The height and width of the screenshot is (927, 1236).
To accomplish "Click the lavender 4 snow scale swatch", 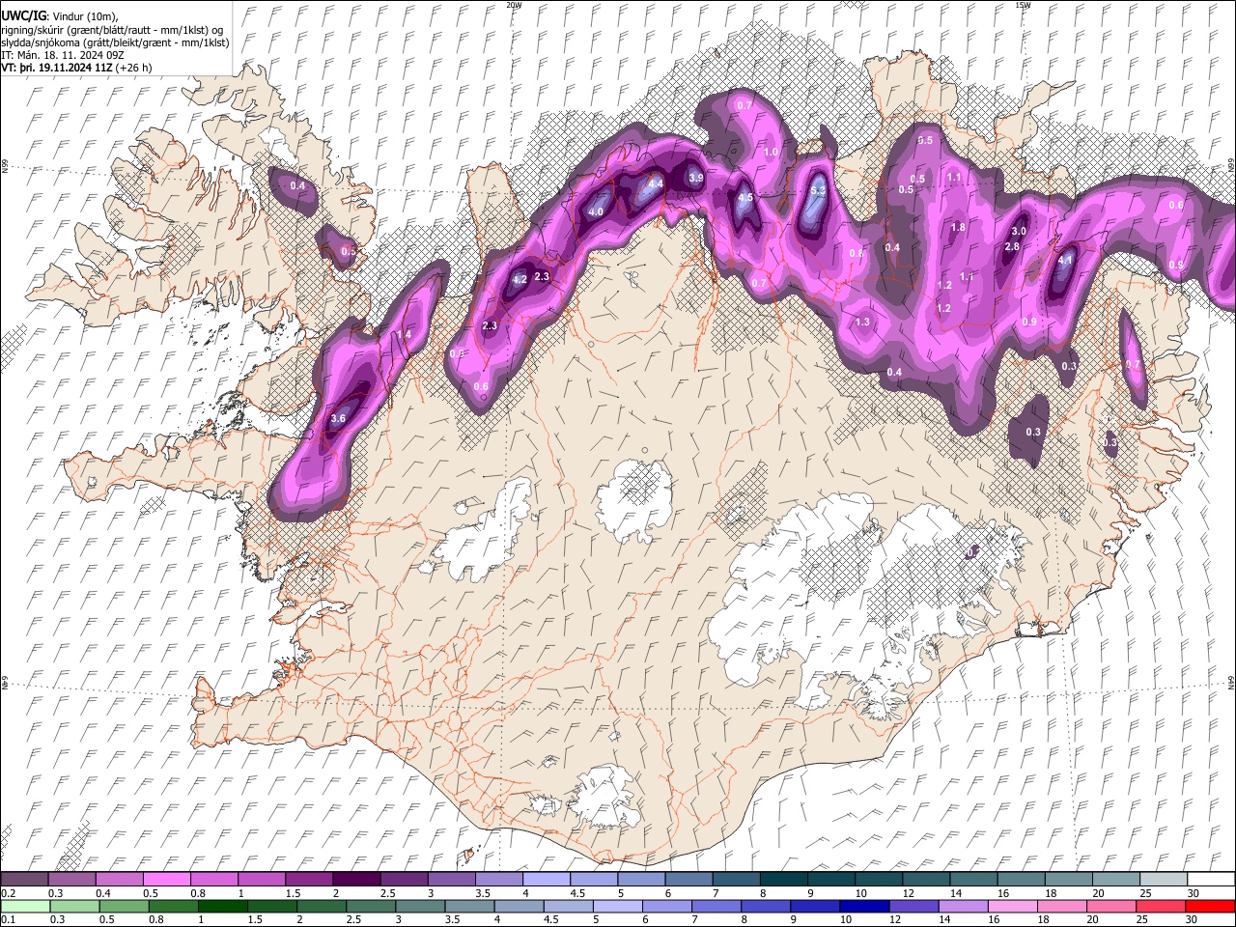I will point(546,879).
